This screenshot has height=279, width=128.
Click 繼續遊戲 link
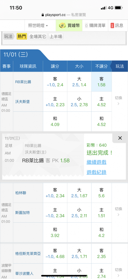coord(96,162)
